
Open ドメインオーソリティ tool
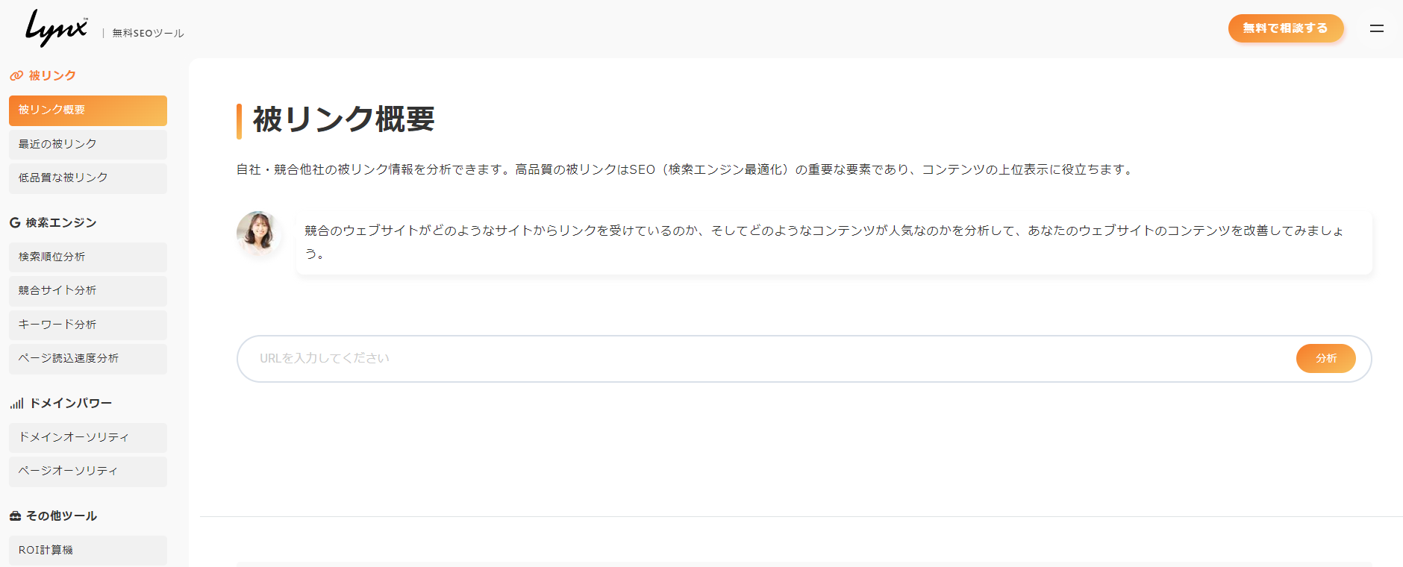88,438
